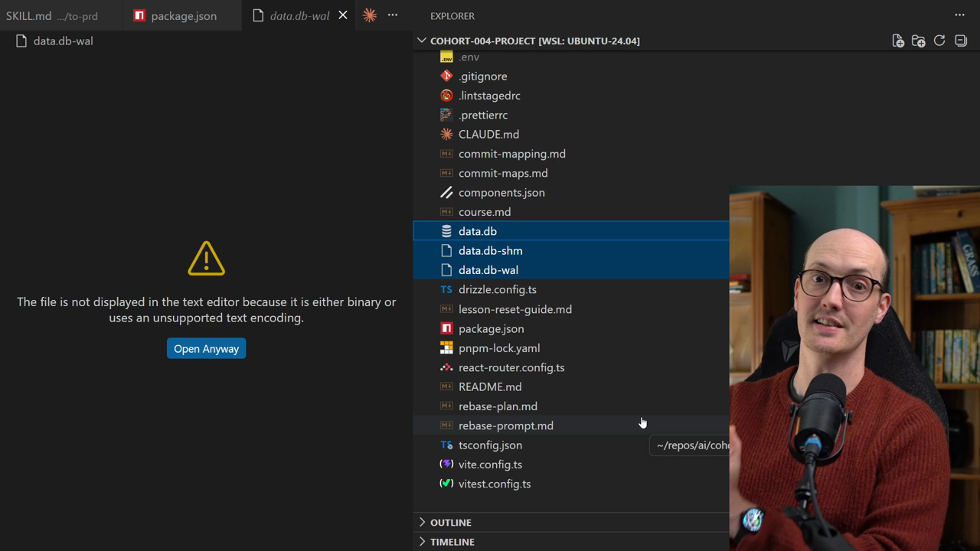Click the New Folder icon in Explorer
Screen dimensions: 980x551
pyautogui.click(x=919, y=41)
